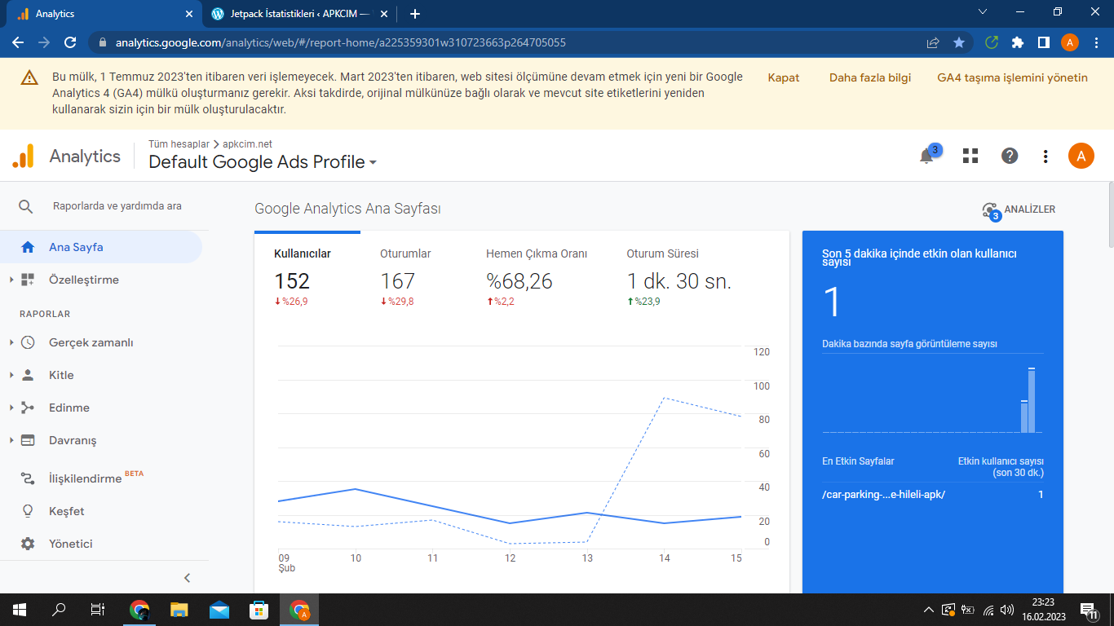The width and height of the screenshot is (1114, 626).
Task: Open the /car-parking-...e-hileli-apk/ page link
Action: click(x=883, y=494)
